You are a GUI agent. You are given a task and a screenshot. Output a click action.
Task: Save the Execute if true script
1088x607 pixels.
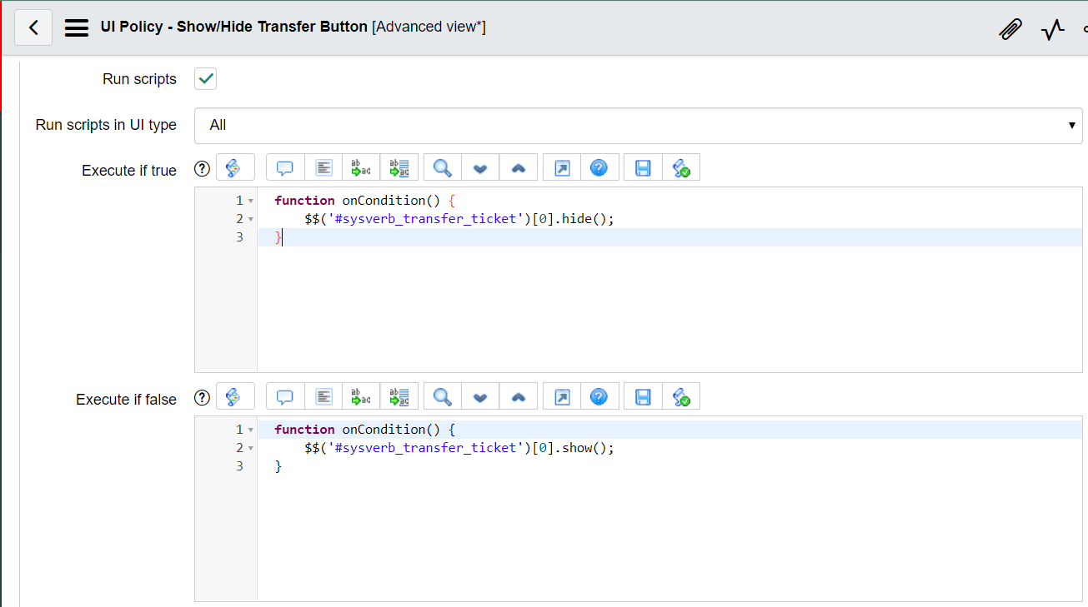pos(643,167)
